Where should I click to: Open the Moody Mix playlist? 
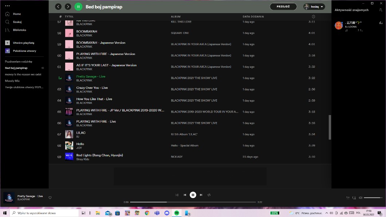pos(12,81)
